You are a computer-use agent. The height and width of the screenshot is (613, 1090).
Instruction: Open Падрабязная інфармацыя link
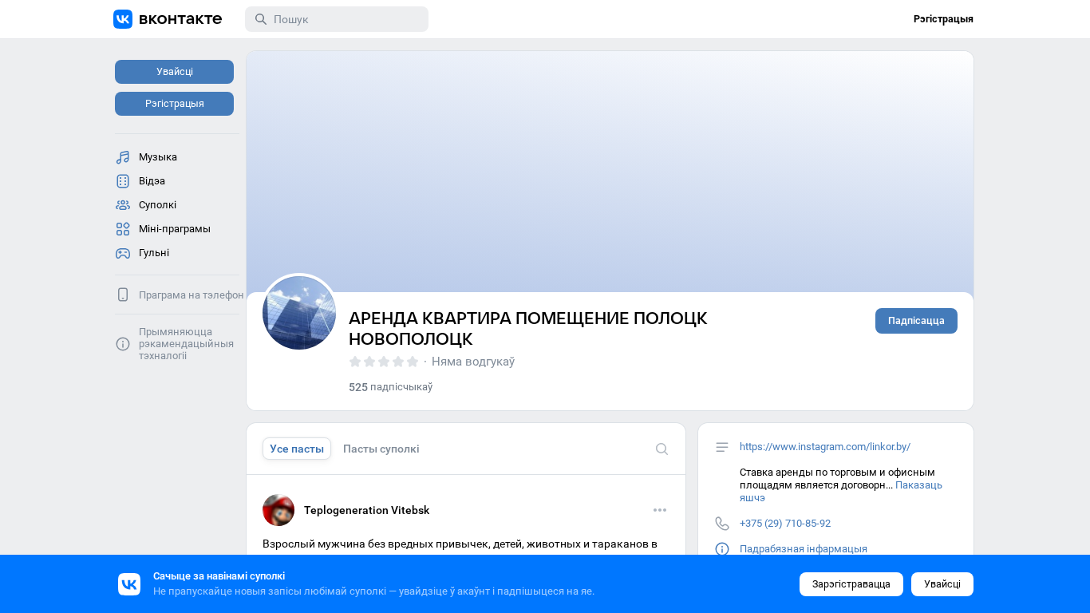point(804,549)
